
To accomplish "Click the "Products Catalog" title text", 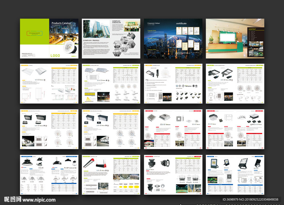I will (61, 23).
